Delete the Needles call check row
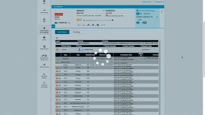 tap(57, 99)
